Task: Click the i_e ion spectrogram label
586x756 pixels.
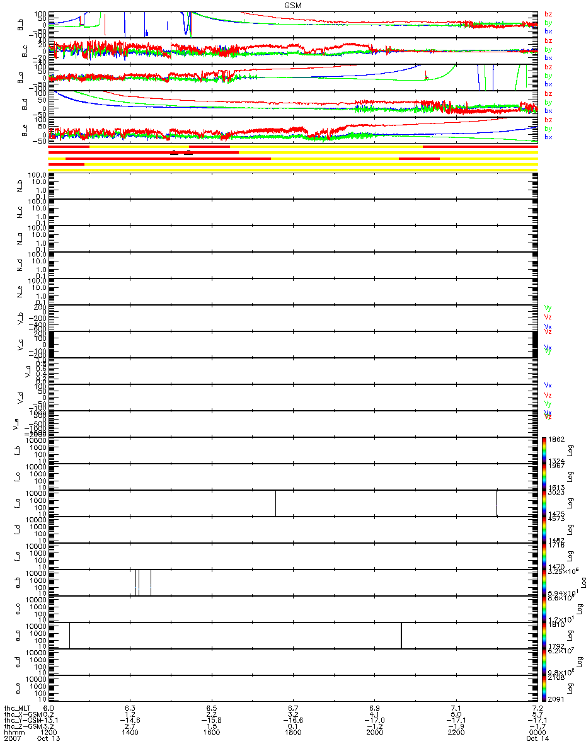Action: pos(16,556)
